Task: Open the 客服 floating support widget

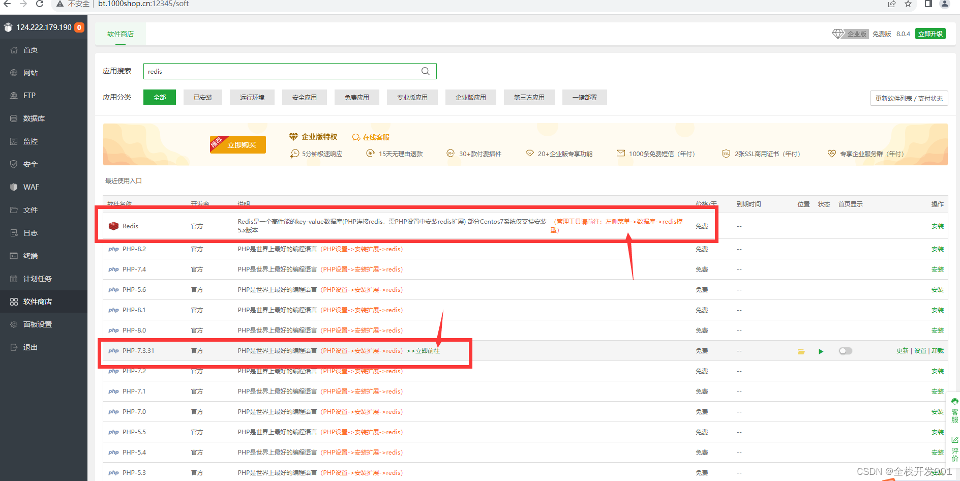Action: [954, 411]
